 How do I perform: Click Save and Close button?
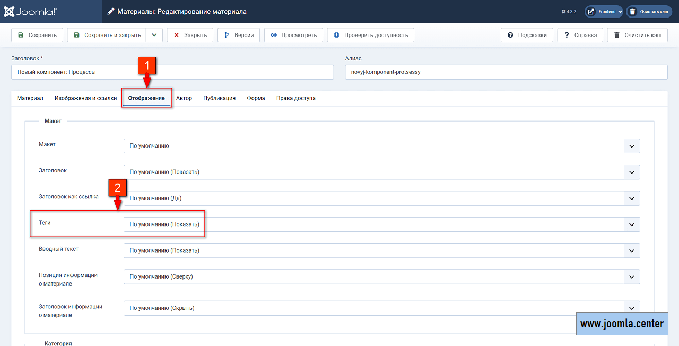[107, 35]
